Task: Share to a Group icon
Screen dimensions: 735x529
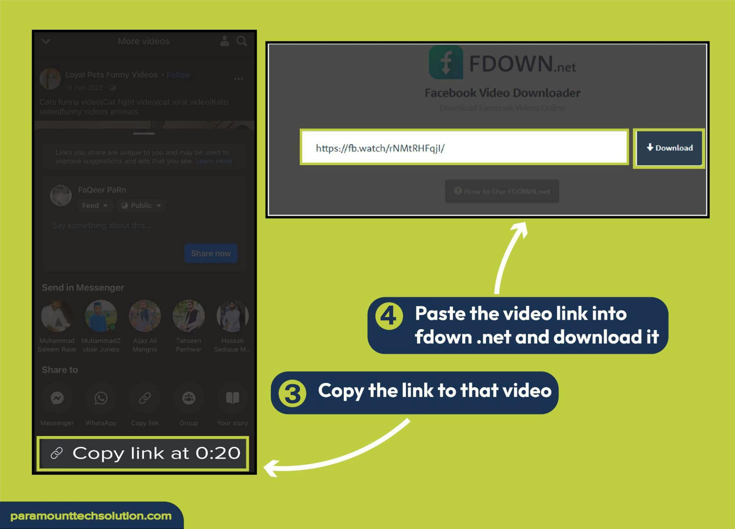Action: pyautogui.click(x=189, y=398)
